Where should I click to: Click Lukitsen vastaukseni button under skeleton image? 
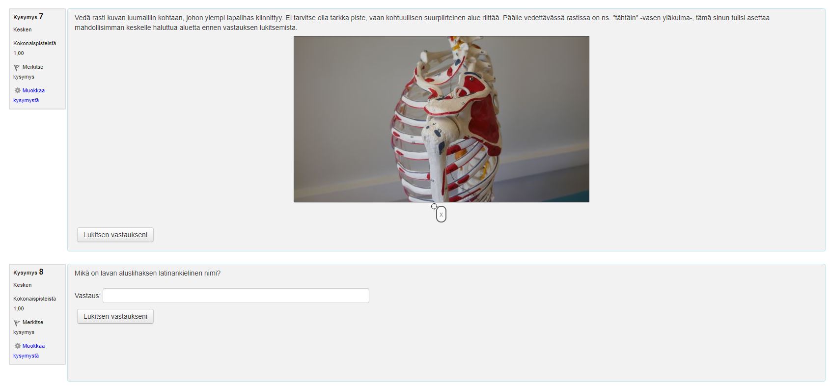(115, 235)
